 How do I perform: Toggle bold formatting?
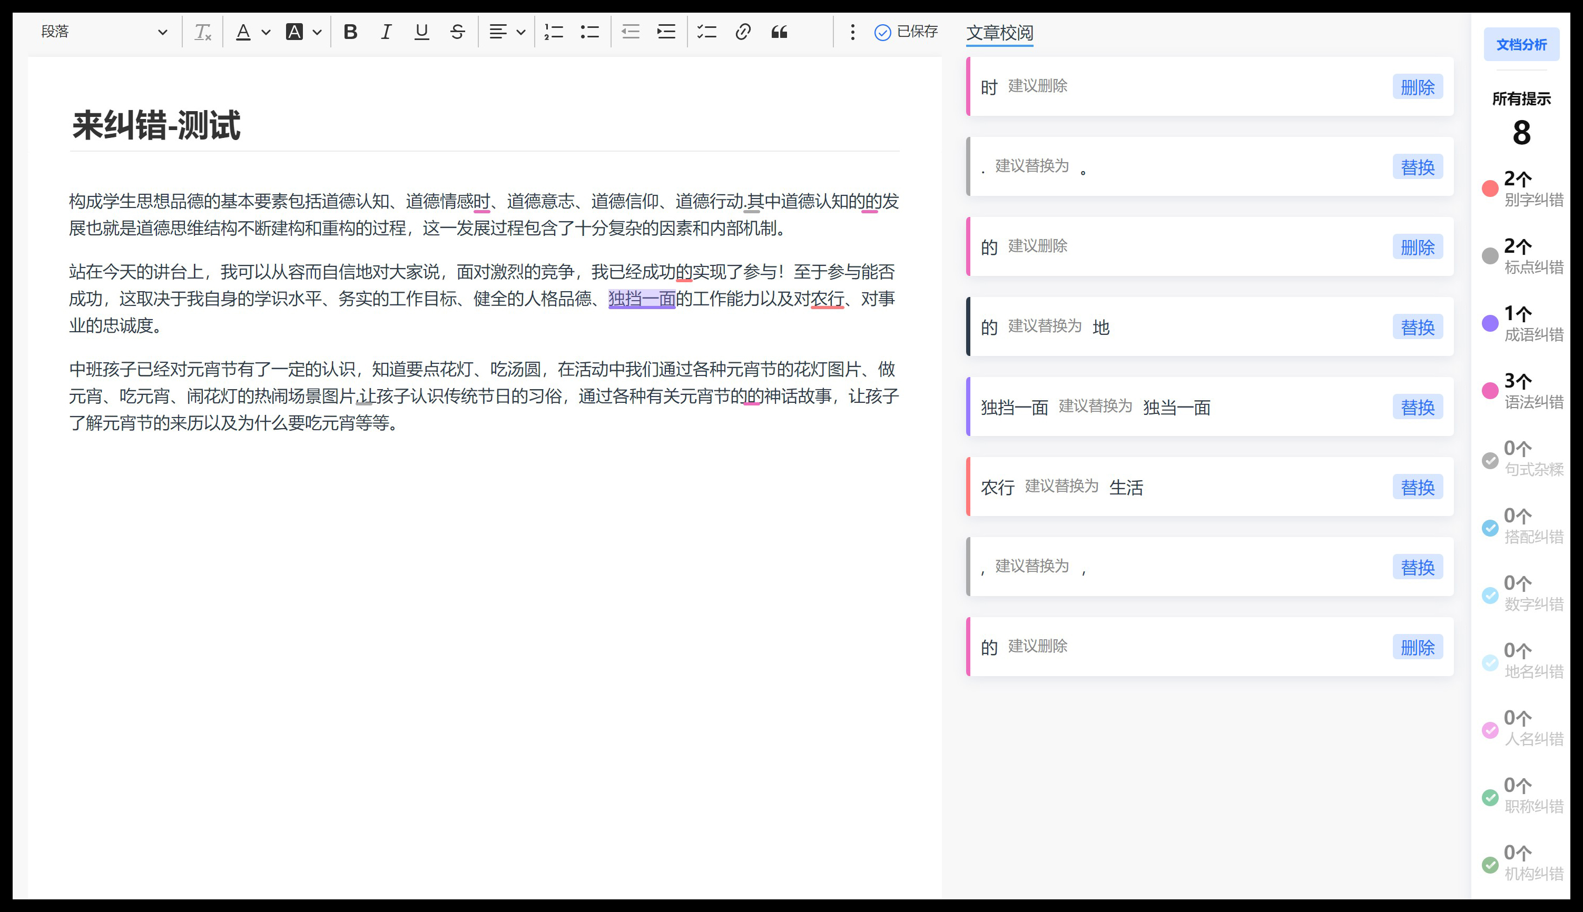[350, 32]
